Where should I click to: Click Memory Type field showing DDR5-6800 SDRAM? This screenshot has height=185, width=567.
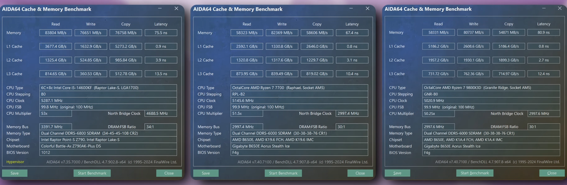(x=108, y=133)
